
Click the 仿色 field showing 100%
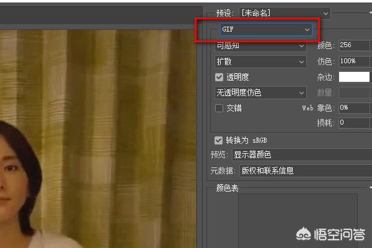pyautogui.click(x=355, y=61)
